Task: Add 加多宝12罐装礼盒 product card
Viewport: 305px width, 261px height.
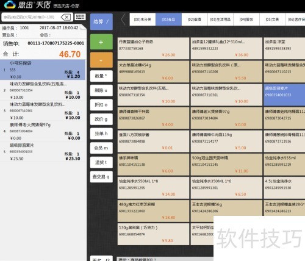Action: [x=226, y=48]
